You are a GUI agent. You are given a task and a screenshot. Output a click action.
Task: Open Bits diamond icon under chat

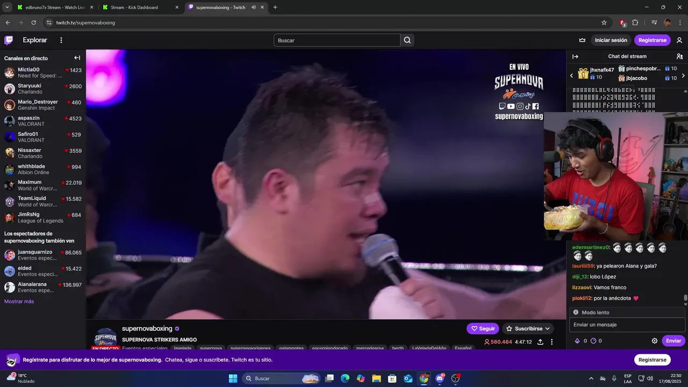(578, 341)
